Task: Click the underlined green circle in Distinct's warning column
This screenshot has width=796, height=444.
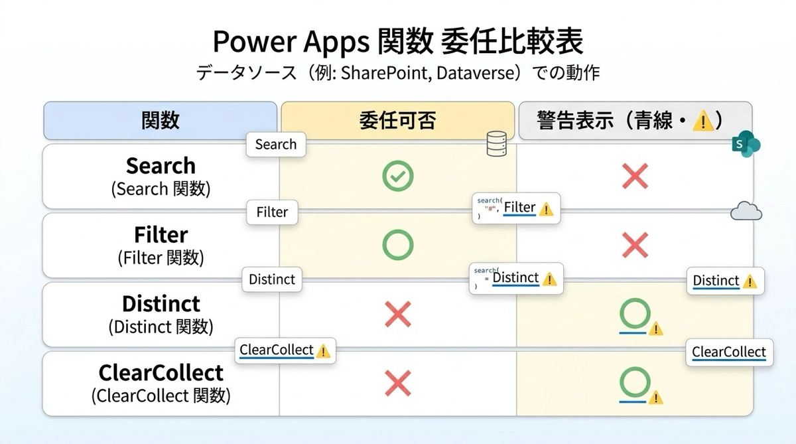Action: (x=633, y=314)
